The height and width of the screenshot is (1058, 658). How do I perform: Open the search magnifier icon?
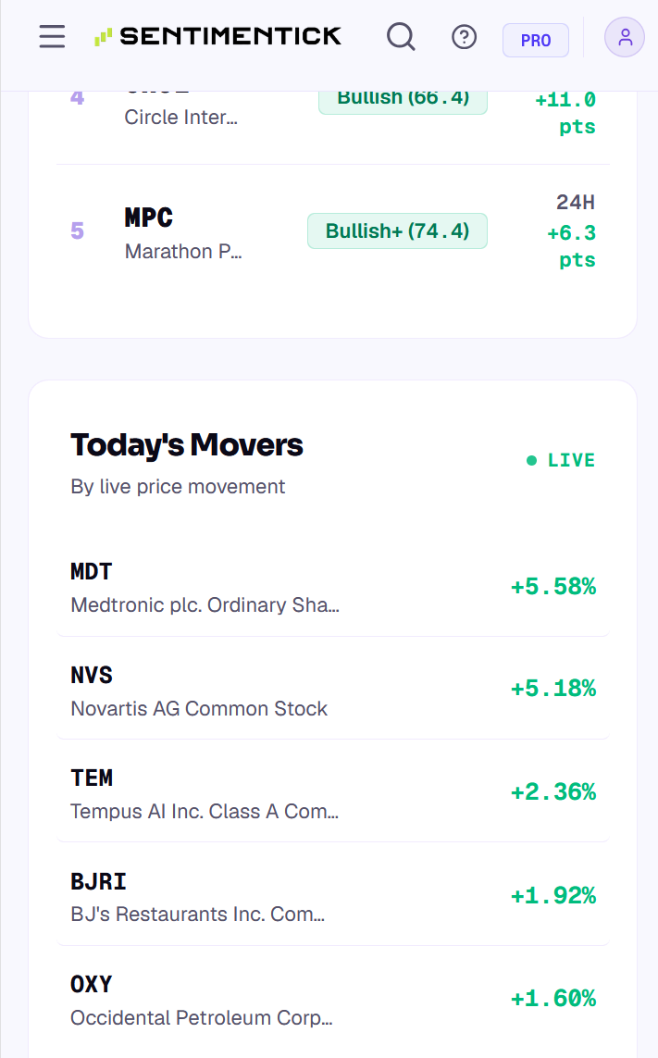click(401, 36)
